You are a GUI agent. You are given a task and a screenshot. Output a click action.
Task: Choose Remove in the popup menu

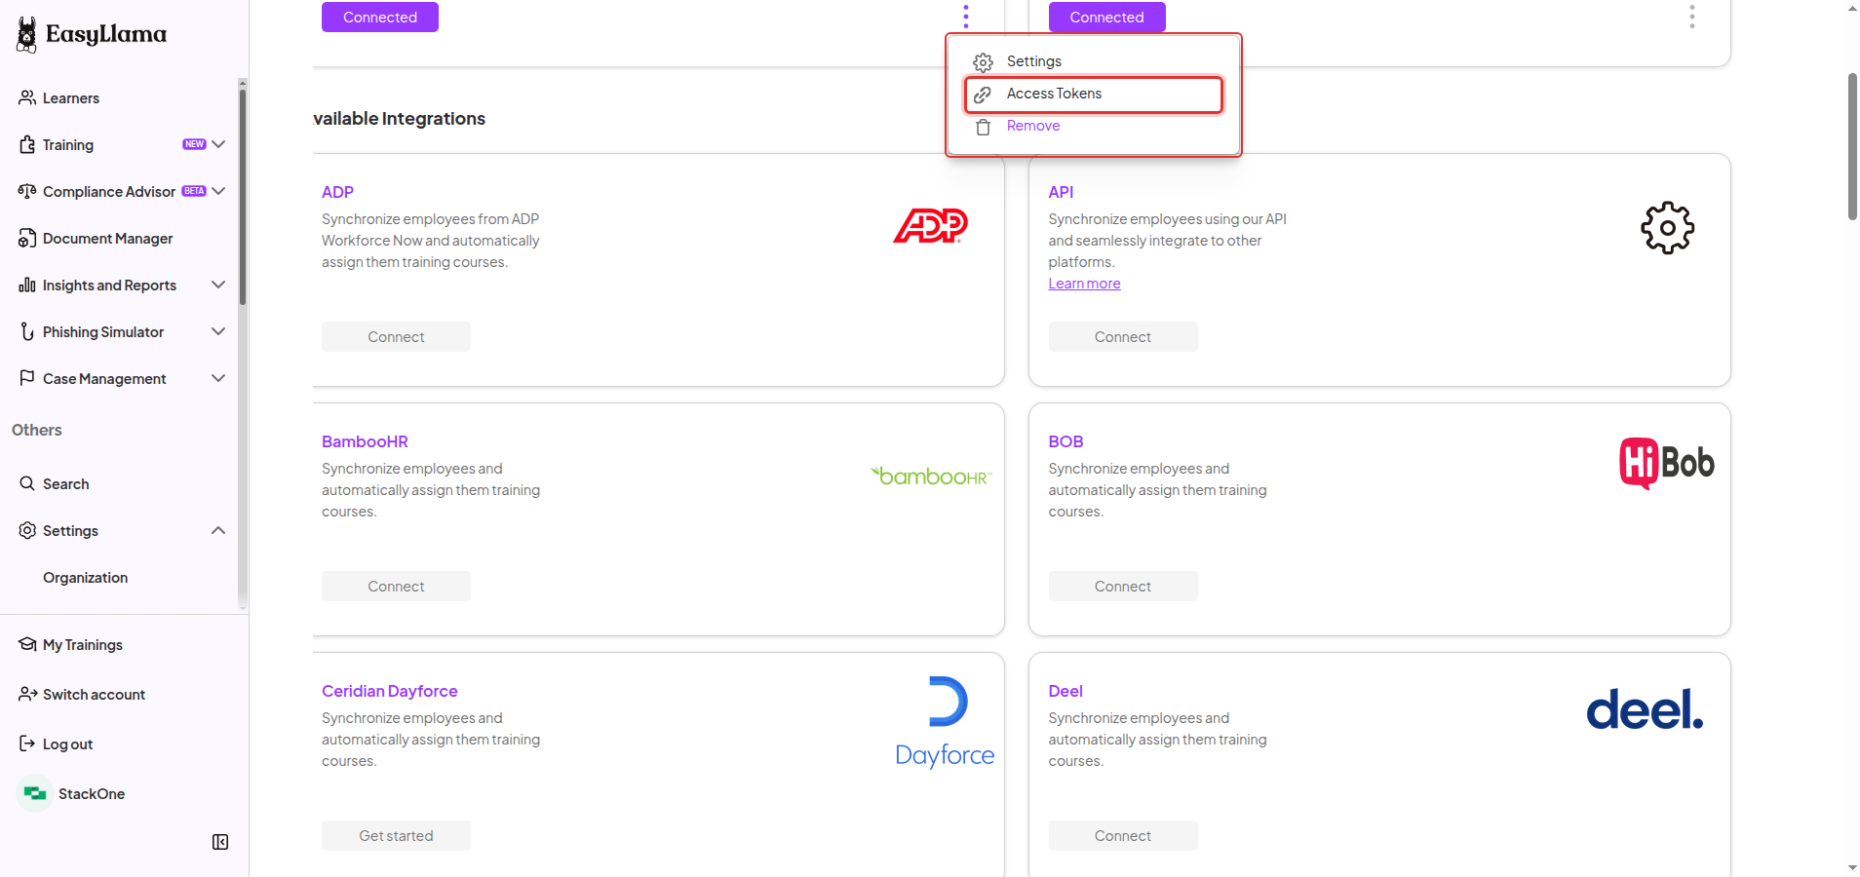[1093, 127]
